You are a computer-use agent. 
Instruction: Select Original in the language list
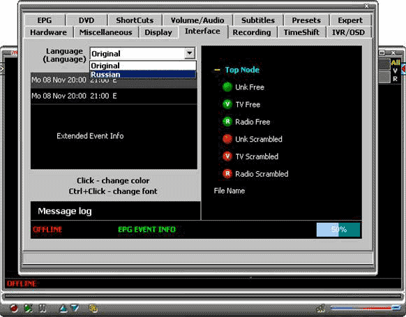click(143, 66)
